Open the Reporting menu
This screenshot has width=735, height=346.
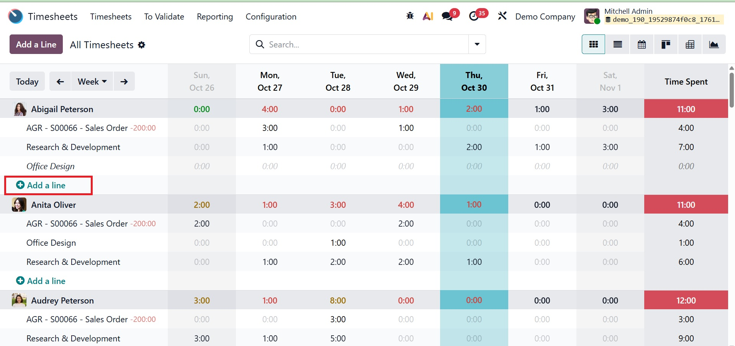pyautogui.click(x=214, y=16)
